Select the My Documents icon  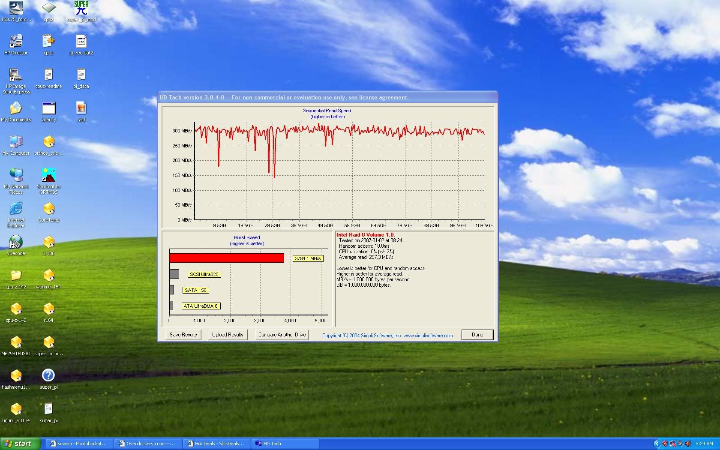click(16, 111)
